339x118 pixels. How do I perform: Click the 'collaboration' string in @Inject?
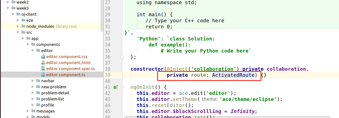pos(215,69)
